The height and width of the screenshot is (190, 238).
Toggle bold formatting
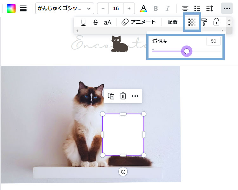point(155,9)
